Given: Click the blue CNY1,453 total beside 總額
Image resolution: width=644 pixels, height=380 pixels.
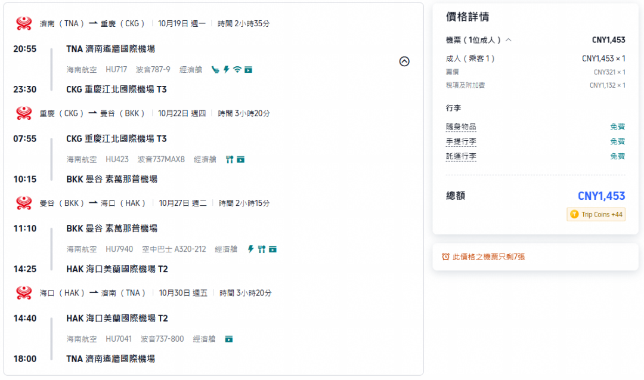Looking at the screenshot, I should click(x=601, y=196).
